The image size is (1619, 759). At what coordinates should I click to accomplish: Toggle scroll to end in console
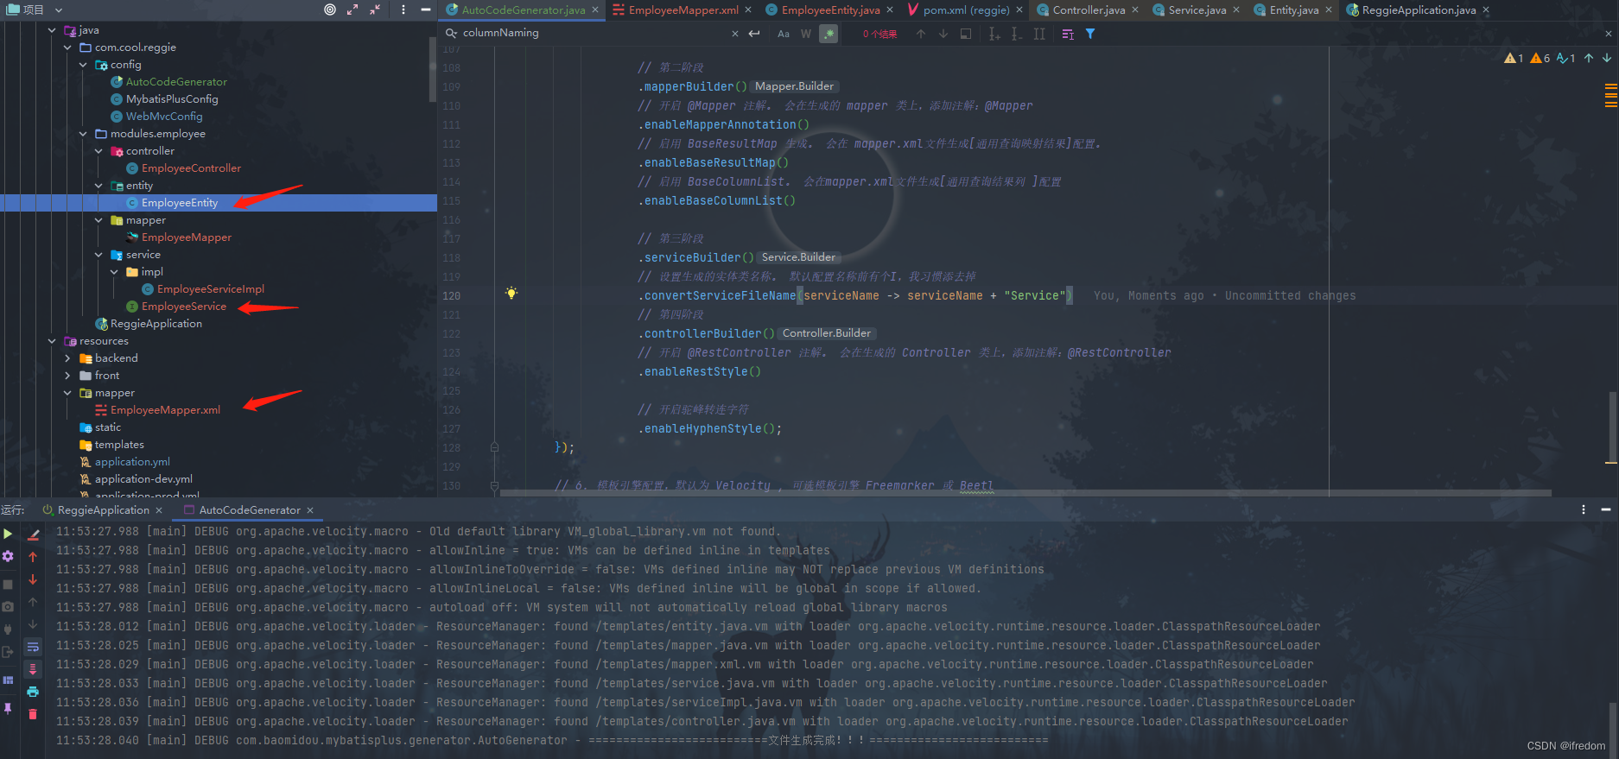33,669
